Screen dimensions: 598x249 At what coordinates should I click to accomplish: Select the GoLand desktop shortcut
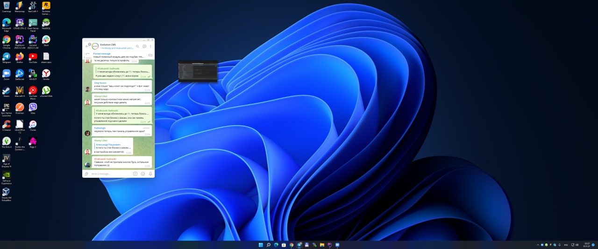[x=33, y=42]
